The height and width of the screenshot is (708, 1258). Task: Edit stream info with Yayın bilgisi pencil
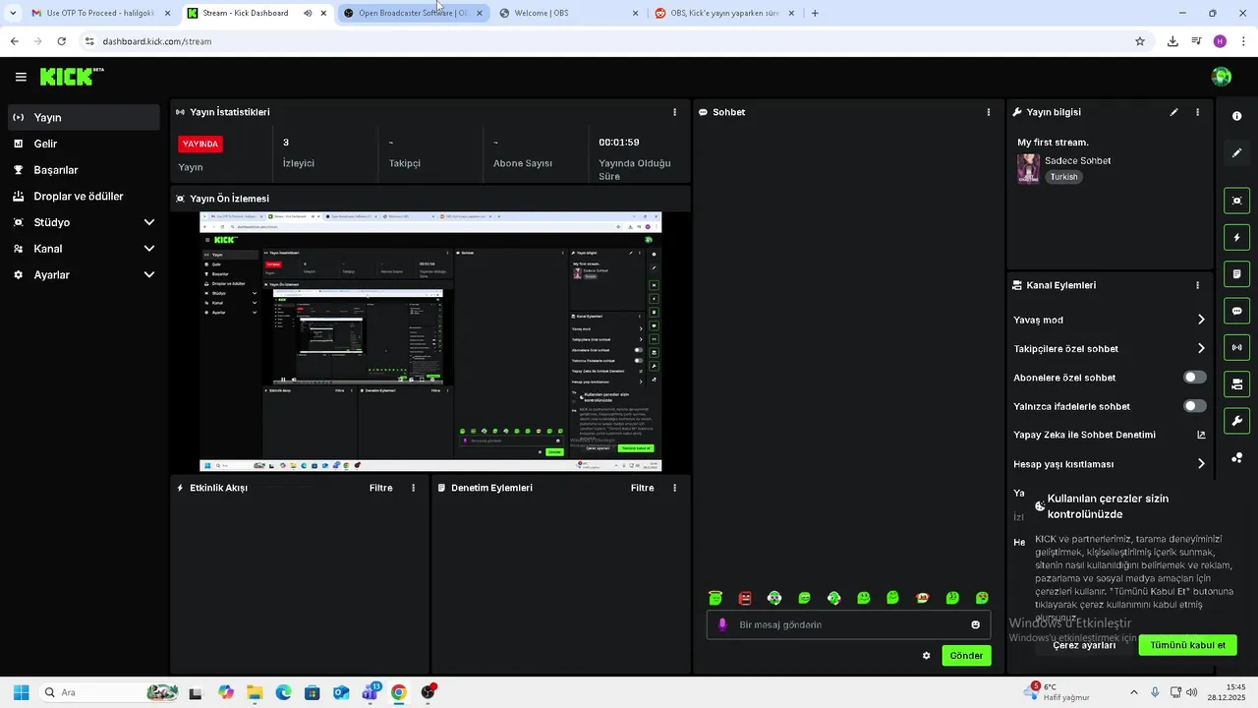(x=1173, y=112)
